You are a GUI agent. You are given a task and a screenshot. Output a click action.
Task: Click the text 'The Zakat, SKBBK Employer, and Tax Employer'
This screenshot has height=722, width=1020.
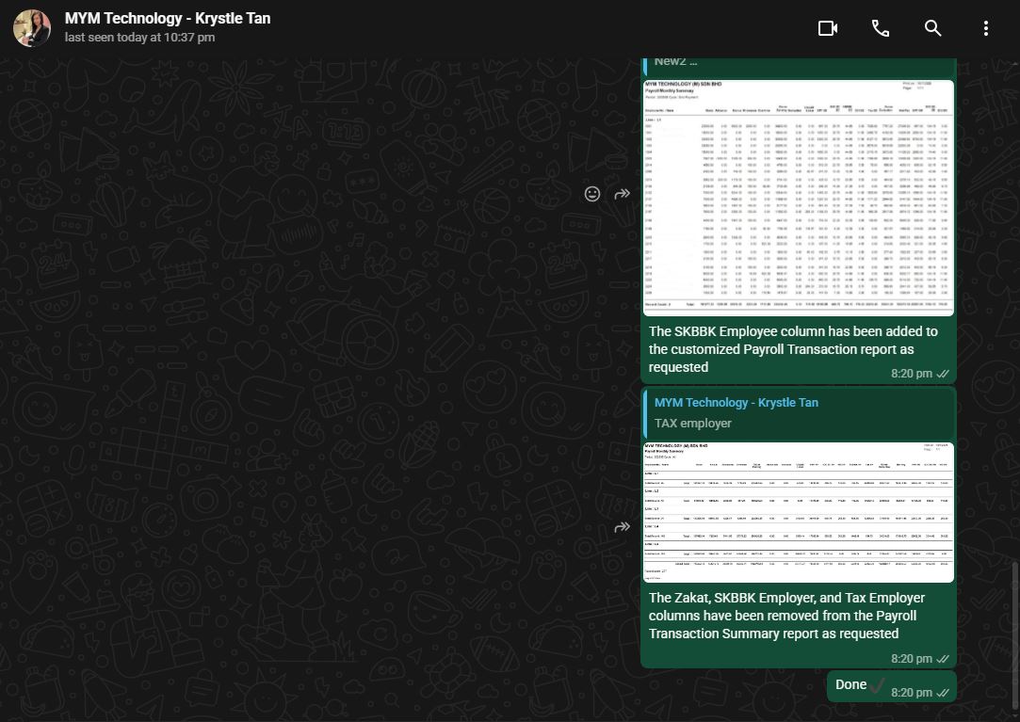click(x=786, y=598)
